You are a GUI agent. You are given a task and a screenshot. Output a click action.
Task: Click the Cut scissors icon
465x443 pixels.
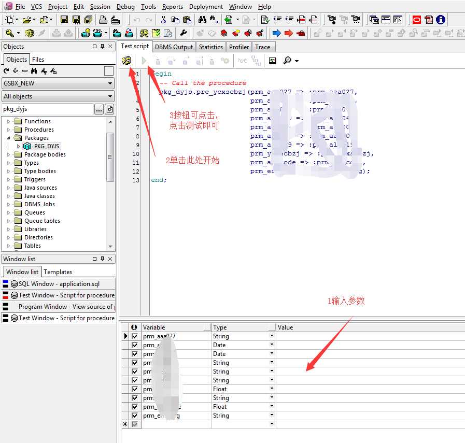[x=163, y=20]
